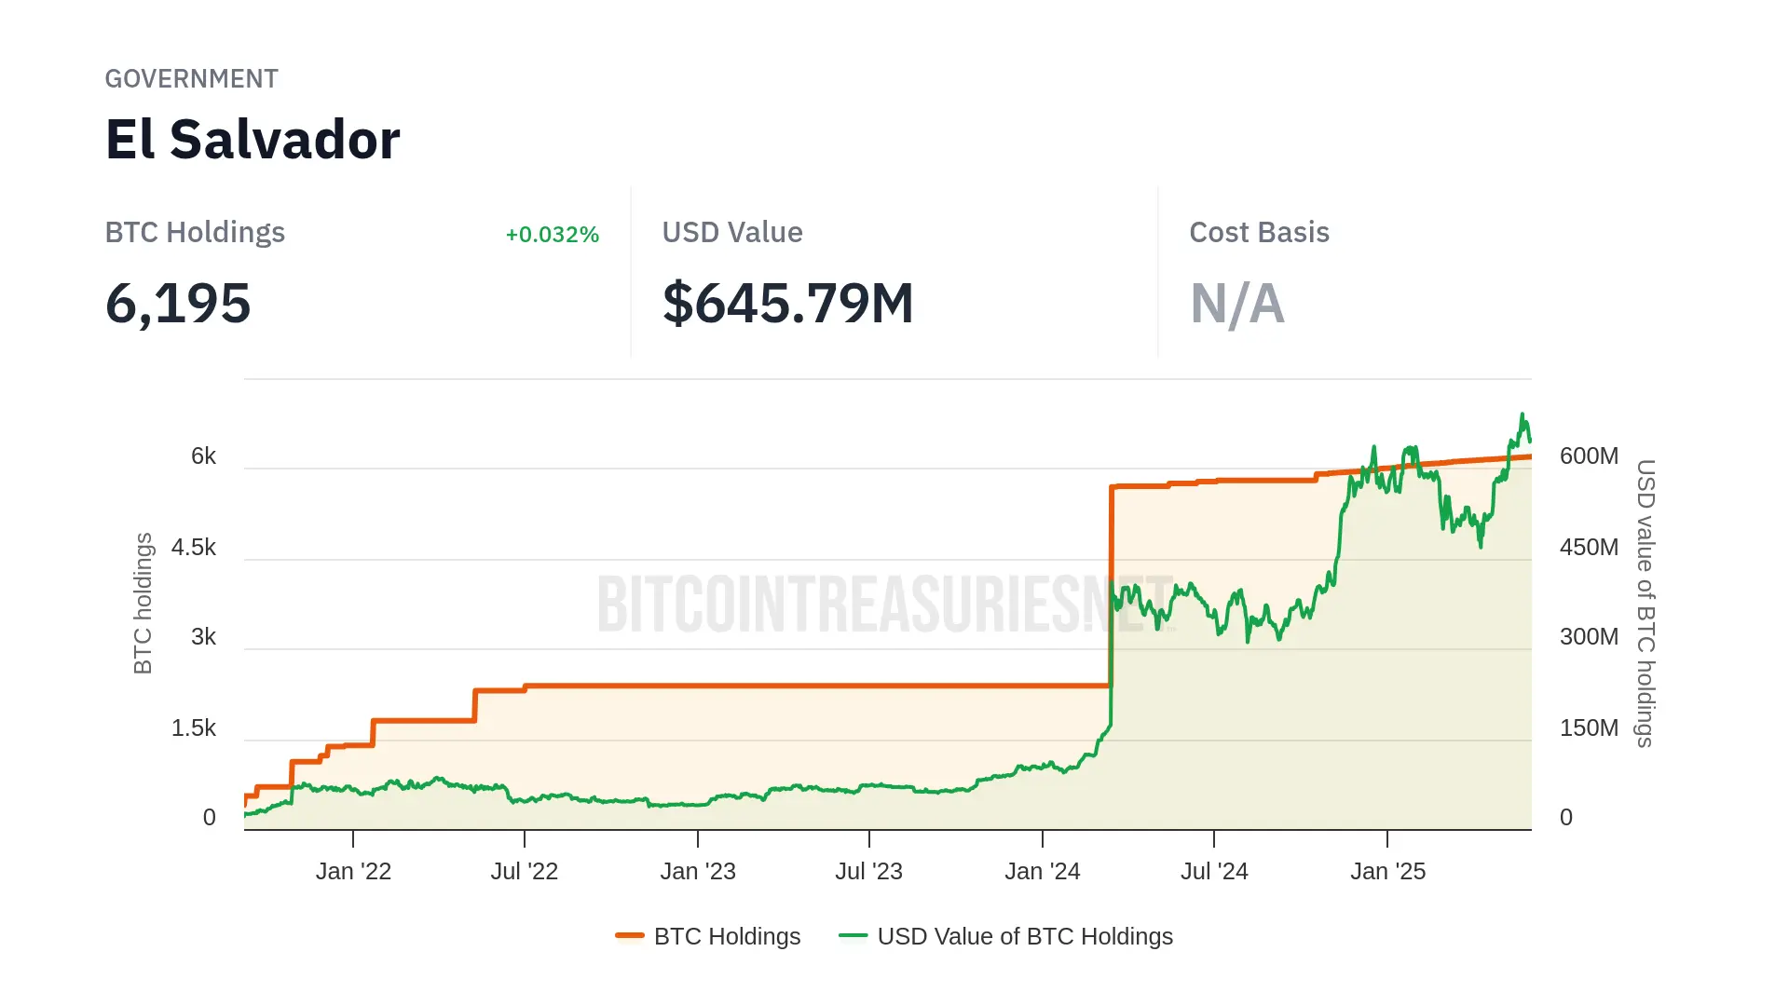Select the El Salvador heading
Image resolution: width=1789 pixels, height=1006 pixels.
(253, 140)
